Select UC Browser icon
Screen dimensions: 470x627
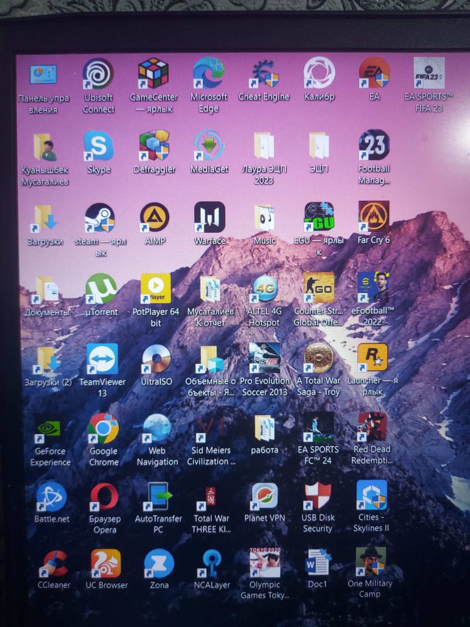click(x=106, y=563)
